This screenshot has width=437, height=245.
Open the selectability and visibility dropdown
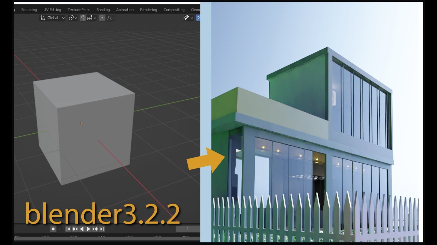point(189,18)
